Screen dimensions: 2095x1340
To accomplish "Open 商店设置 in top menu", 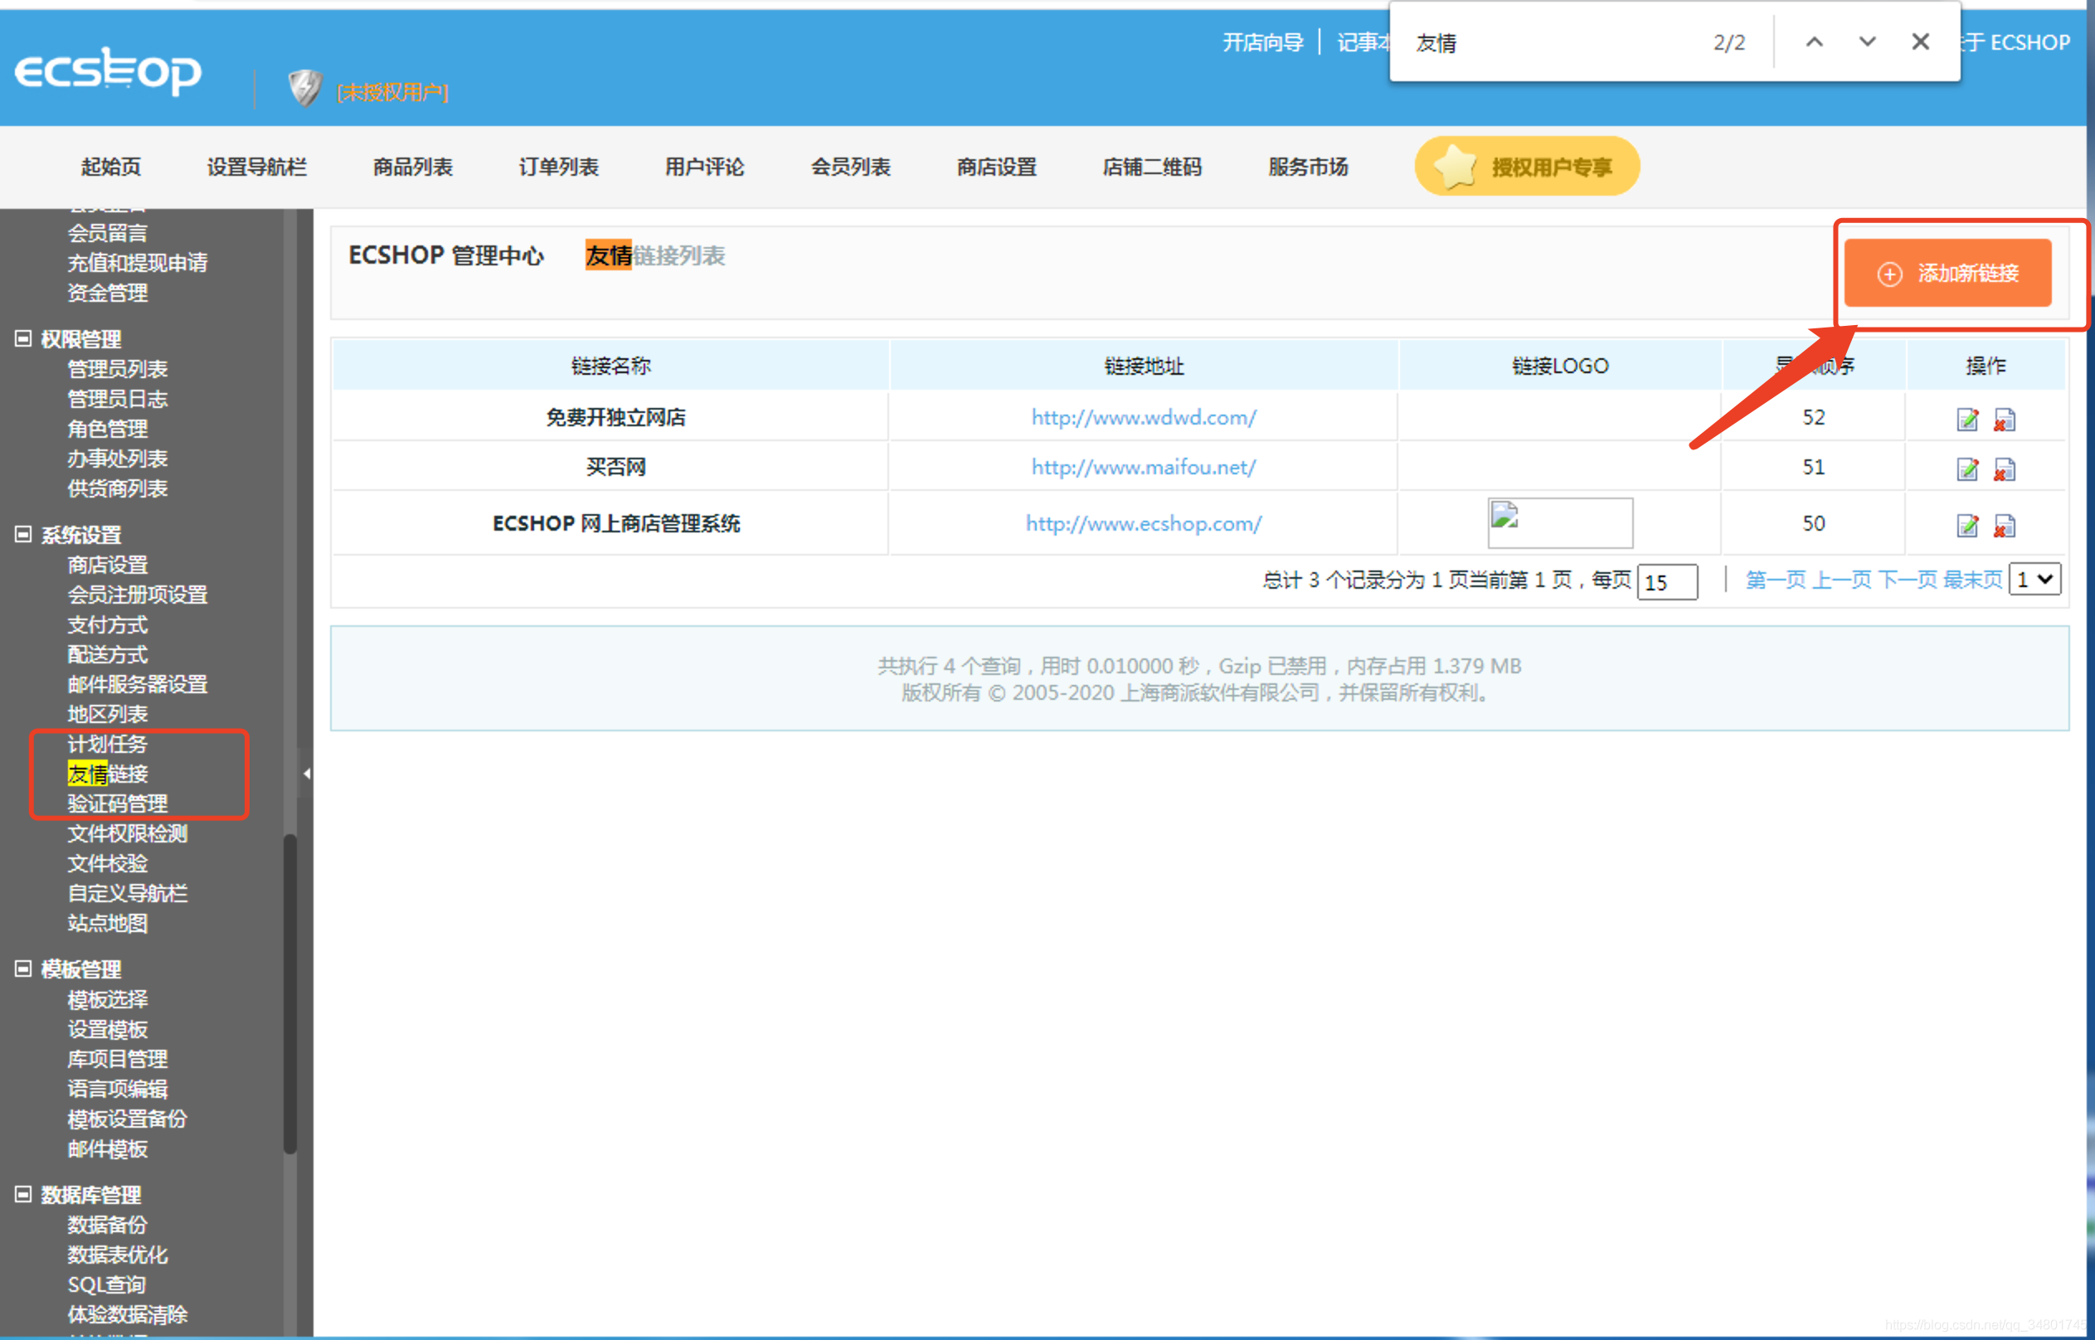I will (x=997, y=166).
